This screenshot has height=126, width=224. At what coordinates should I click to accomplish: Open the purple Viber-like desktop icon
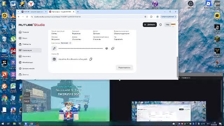[155, 5]
